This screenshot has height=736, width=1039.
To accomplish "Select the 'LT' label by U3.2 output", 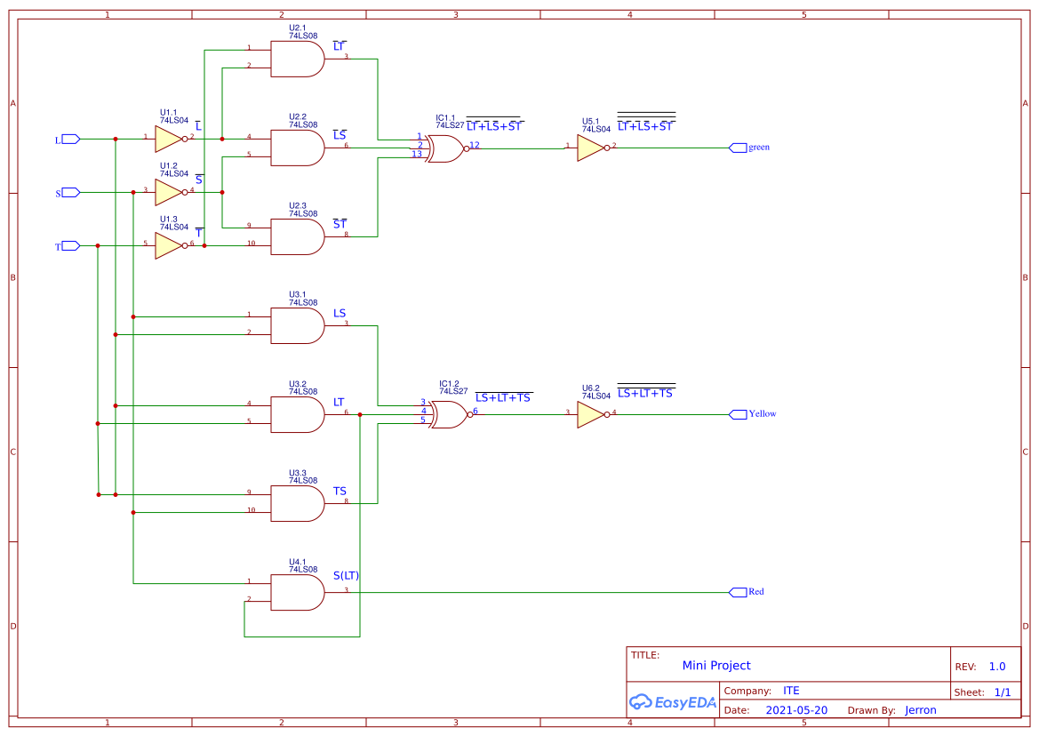I will 339,402.
